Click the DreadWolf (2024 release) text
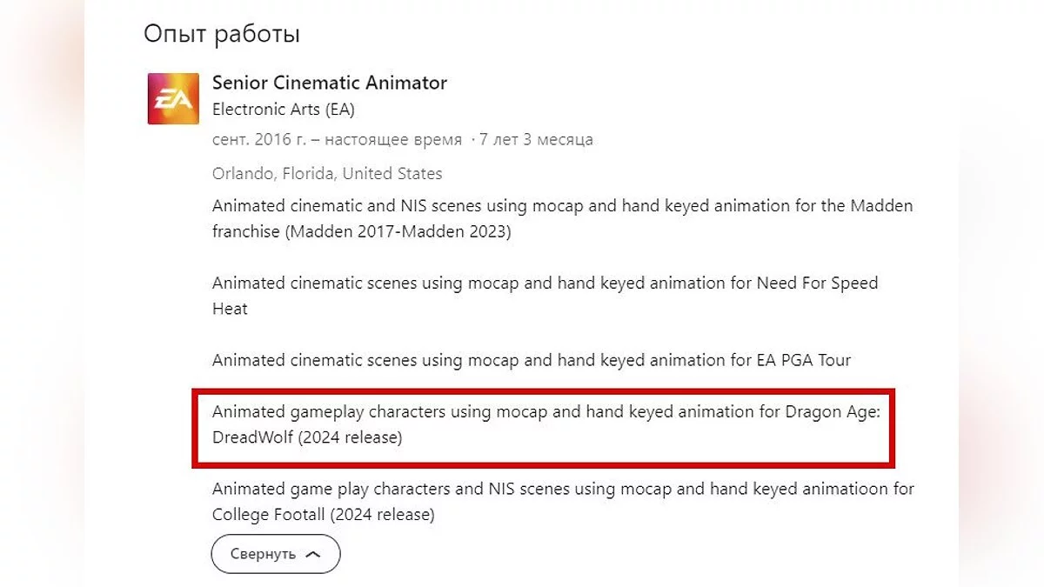Screen dimensions: 1044x587 pyautogui.click(x=306, y=437)
